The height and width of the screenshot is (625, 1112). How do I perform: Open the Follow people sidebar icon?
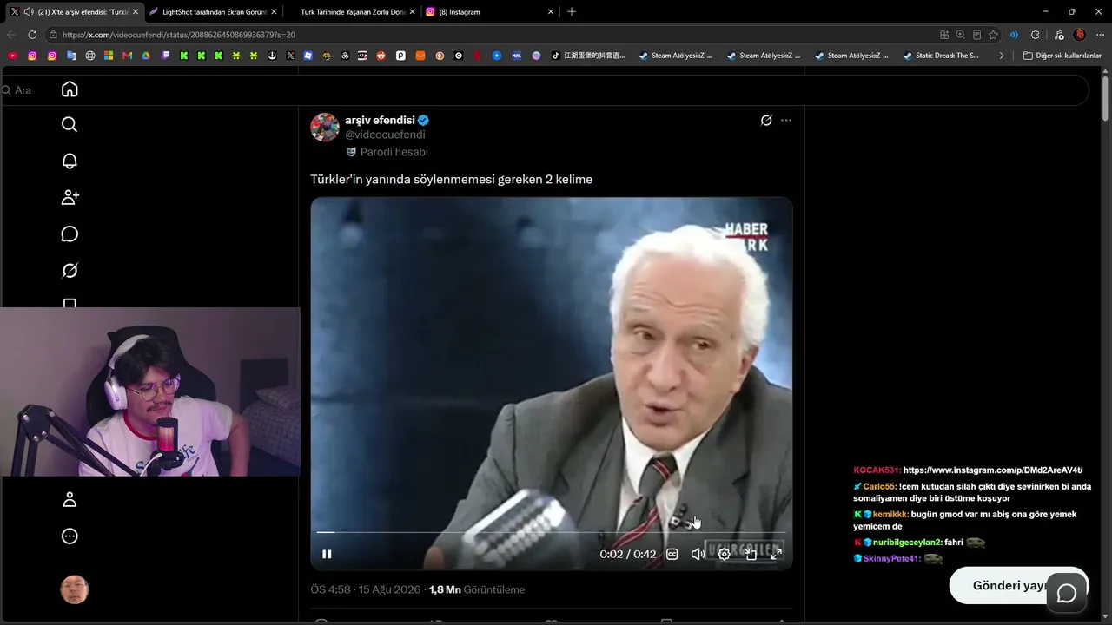pyautogui.click(x=69, y=198)
